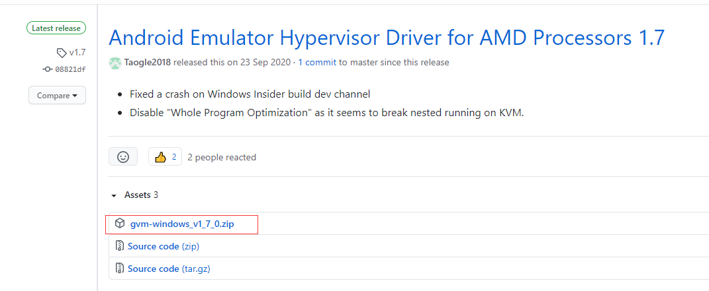This screenshot has width=709, height=291.
Task: Click the commit icon beside 08821df
Action: (47, 69)
